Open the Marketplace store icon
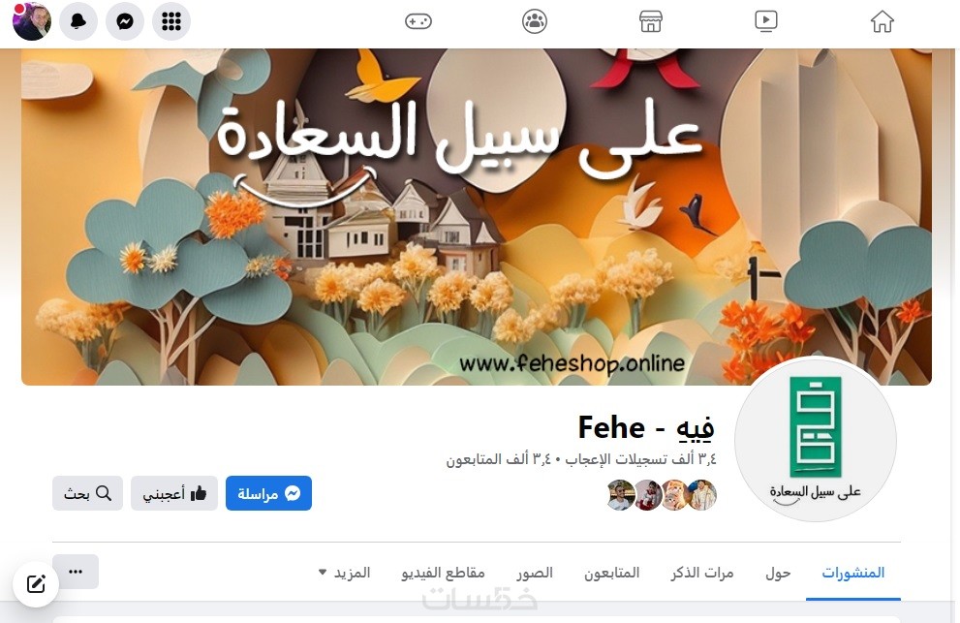960x623 pixels. tap(650, 21)
